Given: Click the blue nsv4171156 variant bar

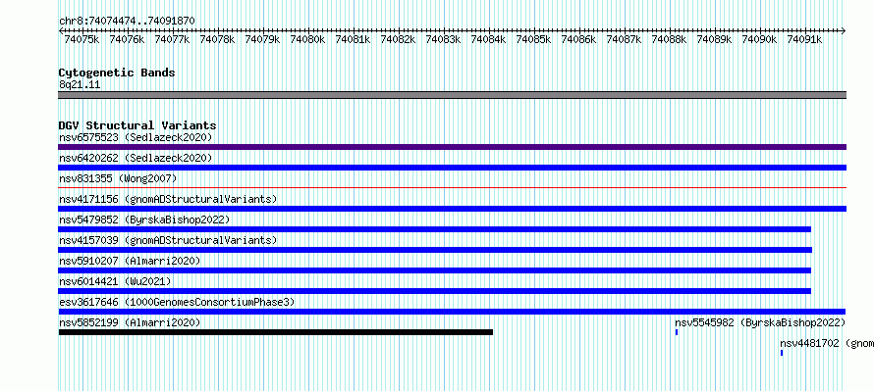Looking at the screenshot, I should pos(452,209).
